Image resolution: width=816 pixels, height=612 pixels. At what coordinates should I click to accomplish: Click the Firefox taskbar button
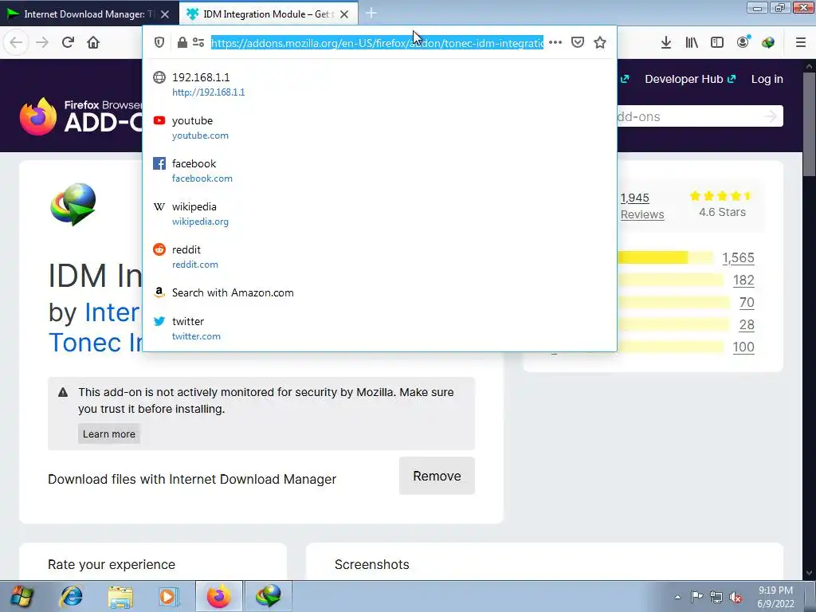coord(219,596)
